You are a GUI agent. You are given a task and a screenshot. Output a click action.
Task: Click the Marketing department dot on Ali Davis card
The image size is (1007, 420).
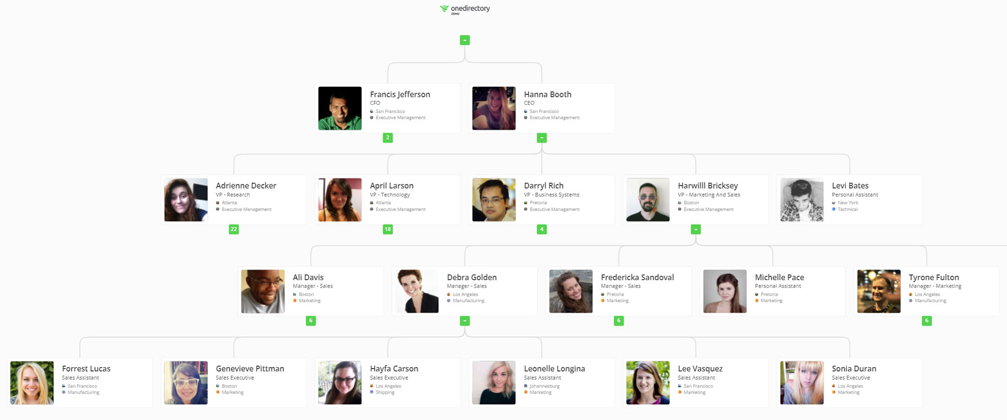pyautogui.click(x=295, y=300)
